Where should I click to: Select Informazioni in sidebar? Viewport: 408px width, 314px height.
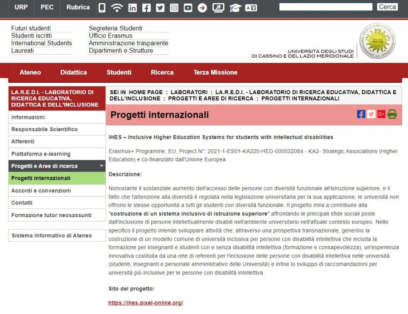[57, 117]
